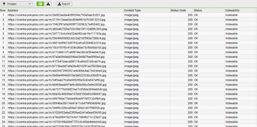Viewport: 257px width, 127px height.
Task: Select URL ending b715bade07afa20e4016281aa78038ed.jpg
Action: (57, 66)
